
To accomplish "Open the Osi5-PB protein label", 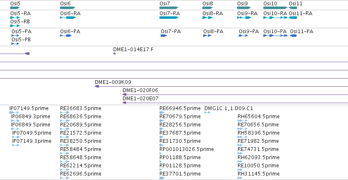I will pos(21,40).
